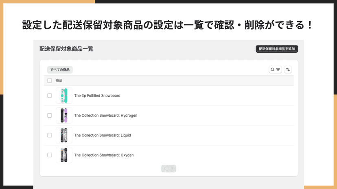Open the Oxygen snowboard thumbnail image
Screen dimensions: 337x189
point(64,155)
